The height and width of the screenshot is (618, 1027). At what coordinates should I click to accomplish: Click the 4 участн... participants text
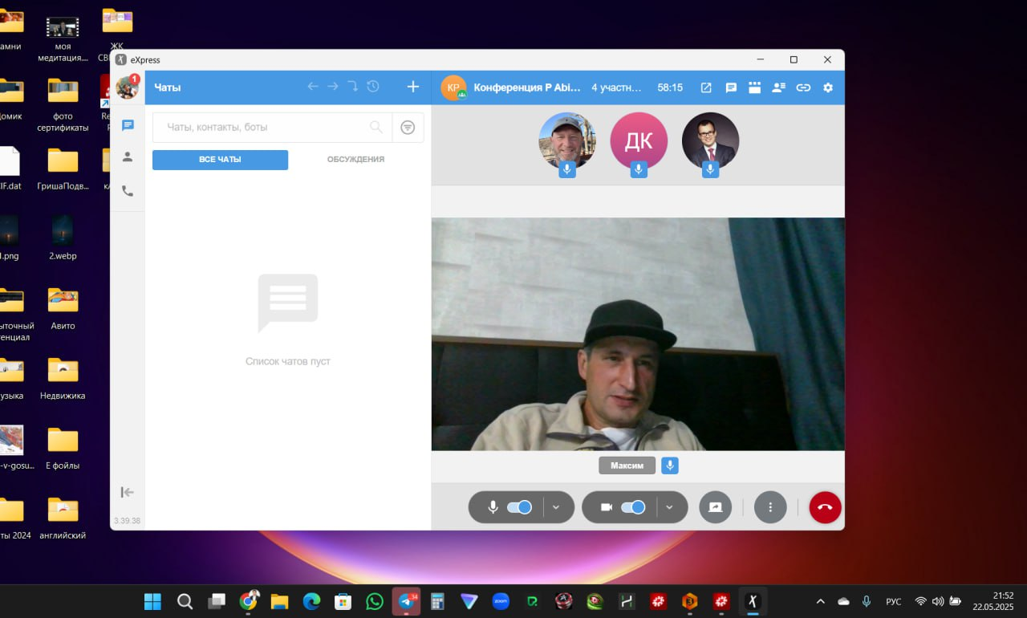tap(617, 87)
